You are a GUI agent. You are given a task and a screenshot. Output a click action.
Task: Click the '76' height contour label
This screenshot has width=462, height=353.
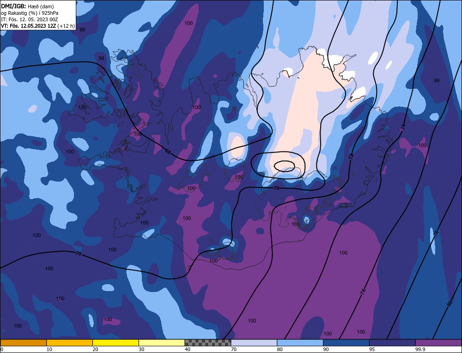363,292
